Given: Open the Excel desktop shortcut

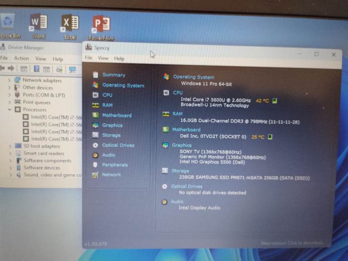Looking at the screenshot, I should coord(70,27).
